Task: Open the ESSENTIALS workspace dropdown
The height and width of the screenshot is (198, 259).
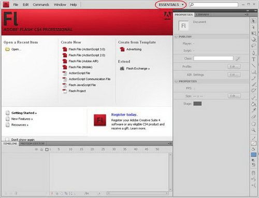Action: coord(171,5)
